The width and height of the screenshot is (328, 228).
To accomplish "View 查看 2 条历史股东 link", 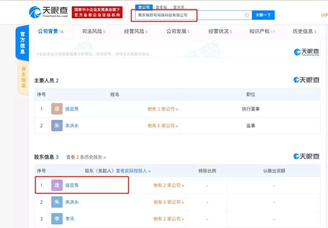I will (x=86, y=157).
